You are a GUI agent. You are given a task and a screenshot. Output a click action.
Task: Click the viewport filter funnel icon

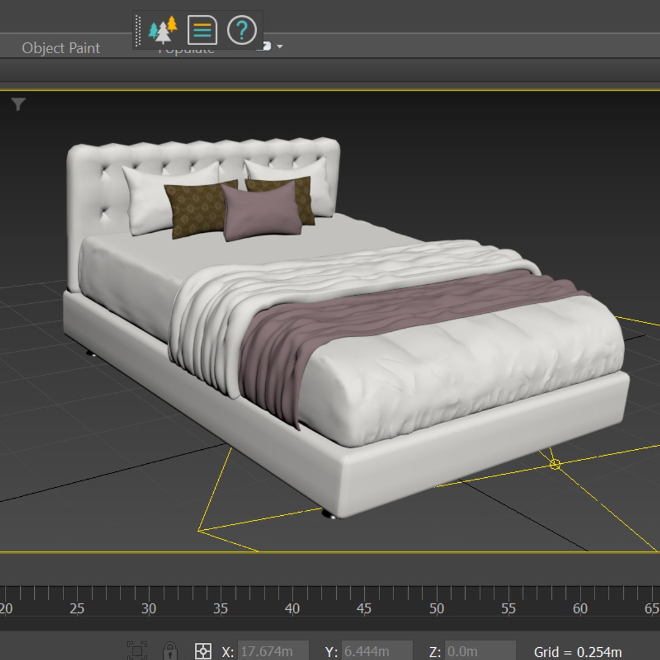pyautogui.click(x=18, y=104)
